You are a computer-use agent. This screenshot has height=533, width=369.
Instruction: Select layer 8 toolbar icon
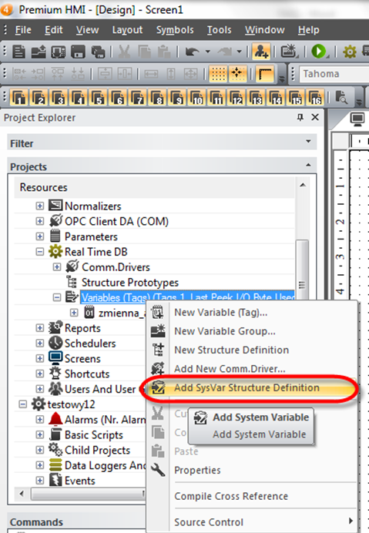(x=157, y=97)
